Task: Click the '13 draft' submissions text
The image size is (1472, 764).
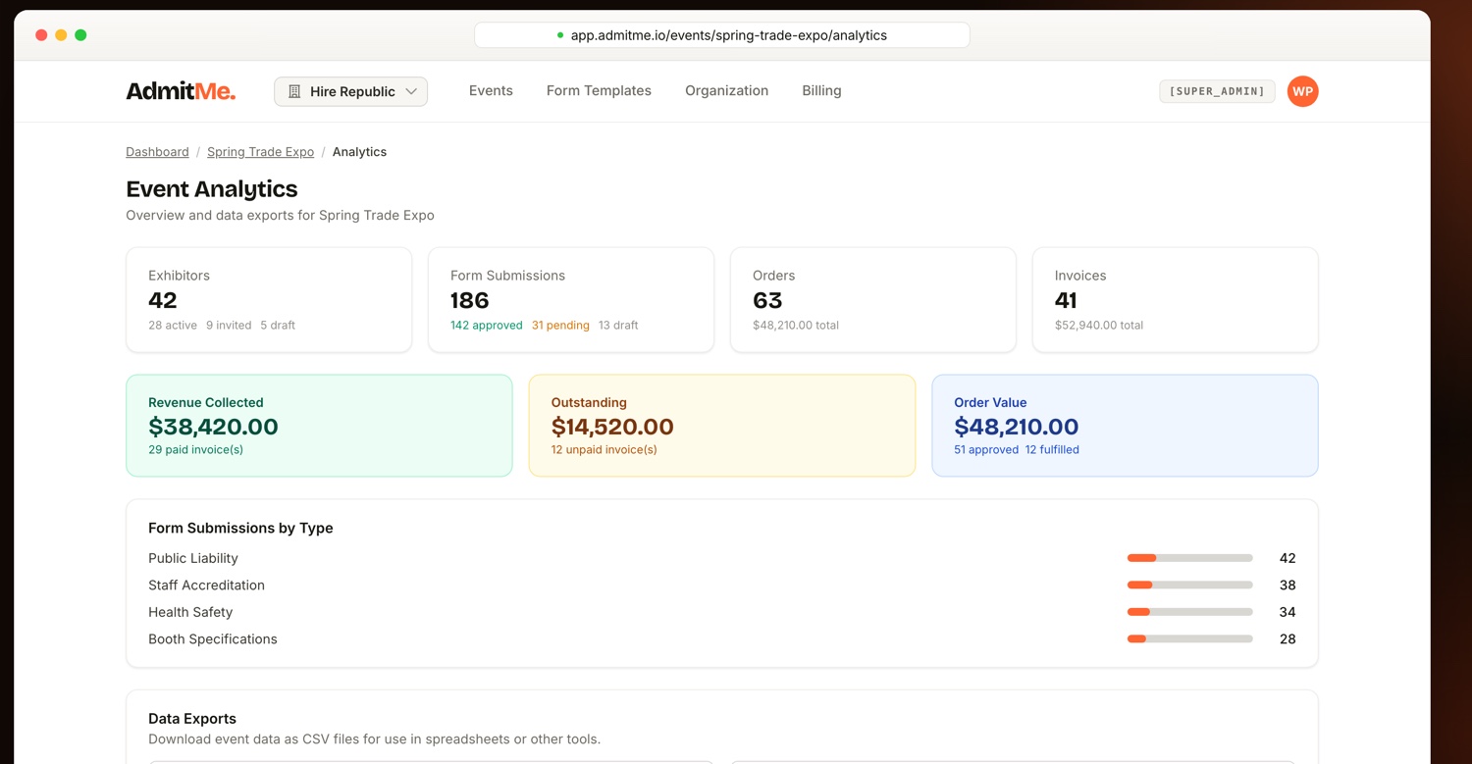Action: click(x=618, y=326)
